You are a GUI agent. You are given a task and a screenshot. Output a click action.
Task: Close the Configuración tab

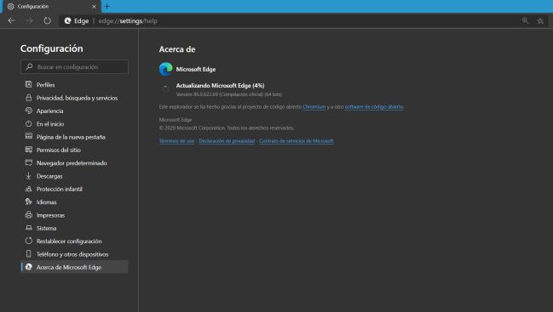tap(94, 6)
